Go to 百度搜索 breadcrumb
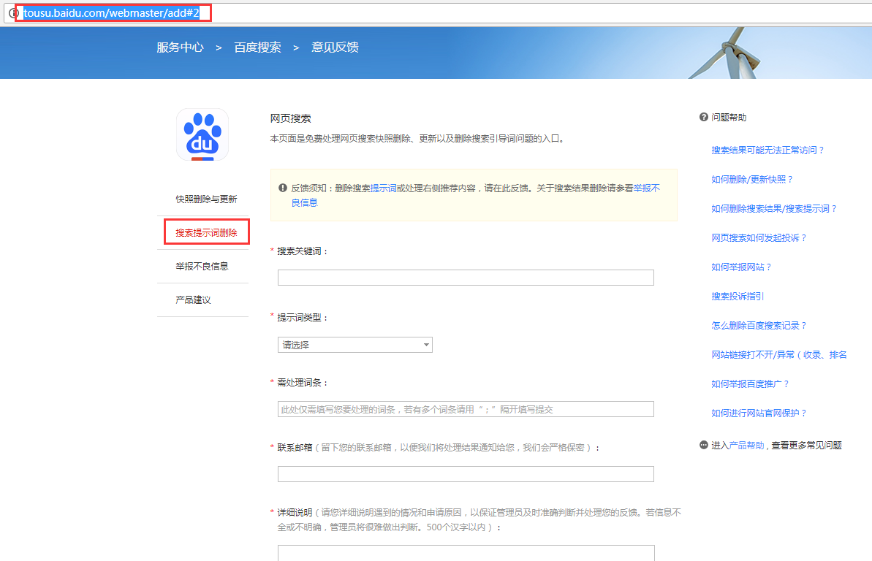 (257, 47)
